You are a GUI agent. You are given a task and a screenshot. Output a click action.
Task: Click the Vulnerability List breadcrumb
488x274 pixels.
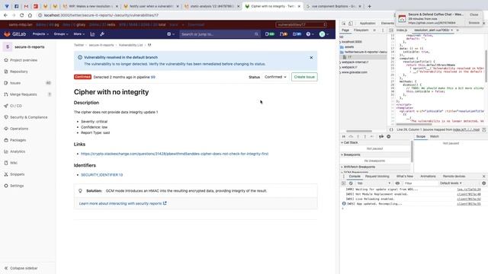click(x=130, y=45)
